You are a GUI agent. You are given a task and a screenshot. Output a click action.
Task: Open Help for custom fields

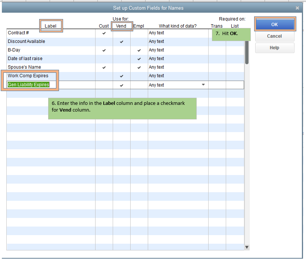pos(274,48)
